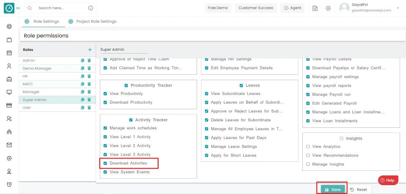Open the sidebar calendar icon
Screen dimensions: 406x194
(x=9, y=53)
